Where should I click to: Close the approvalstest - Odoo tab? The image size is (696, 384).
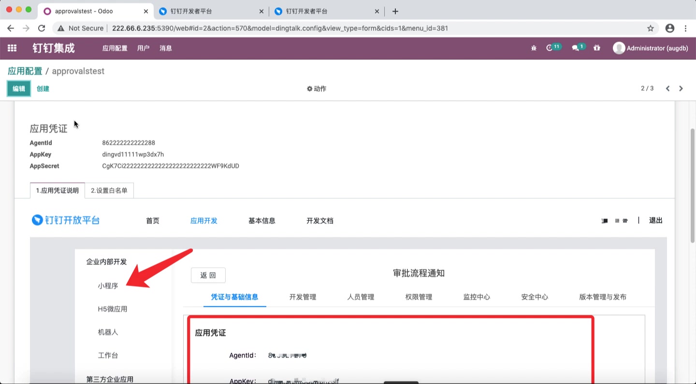pos(146,11)
